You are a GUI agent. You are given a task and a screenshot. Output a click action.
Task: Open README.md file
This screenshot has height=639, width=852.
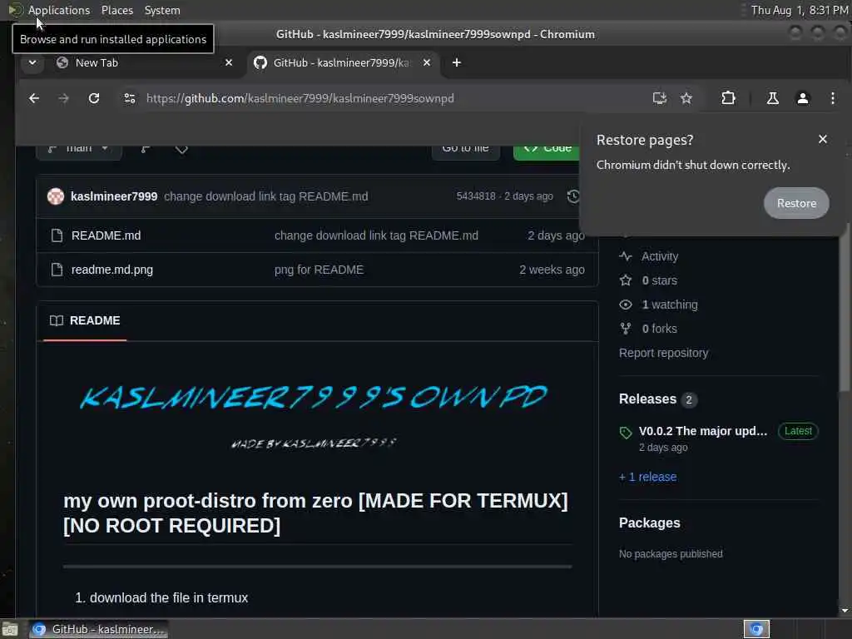pos(106,235)
